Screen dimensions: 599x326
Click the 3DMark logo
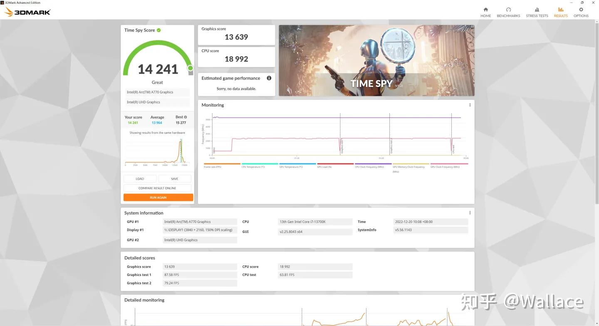click(x=27, y=12)
